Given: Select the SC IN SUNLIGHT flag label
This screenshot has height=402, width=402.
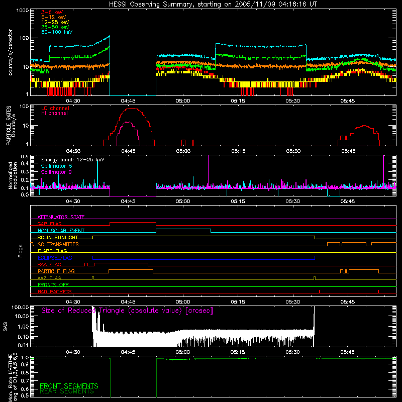Looking at the screenshot, I should [58, 237].
